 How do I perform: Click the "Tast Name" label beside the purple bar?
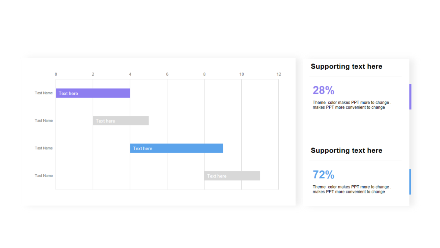click(44, 93)
